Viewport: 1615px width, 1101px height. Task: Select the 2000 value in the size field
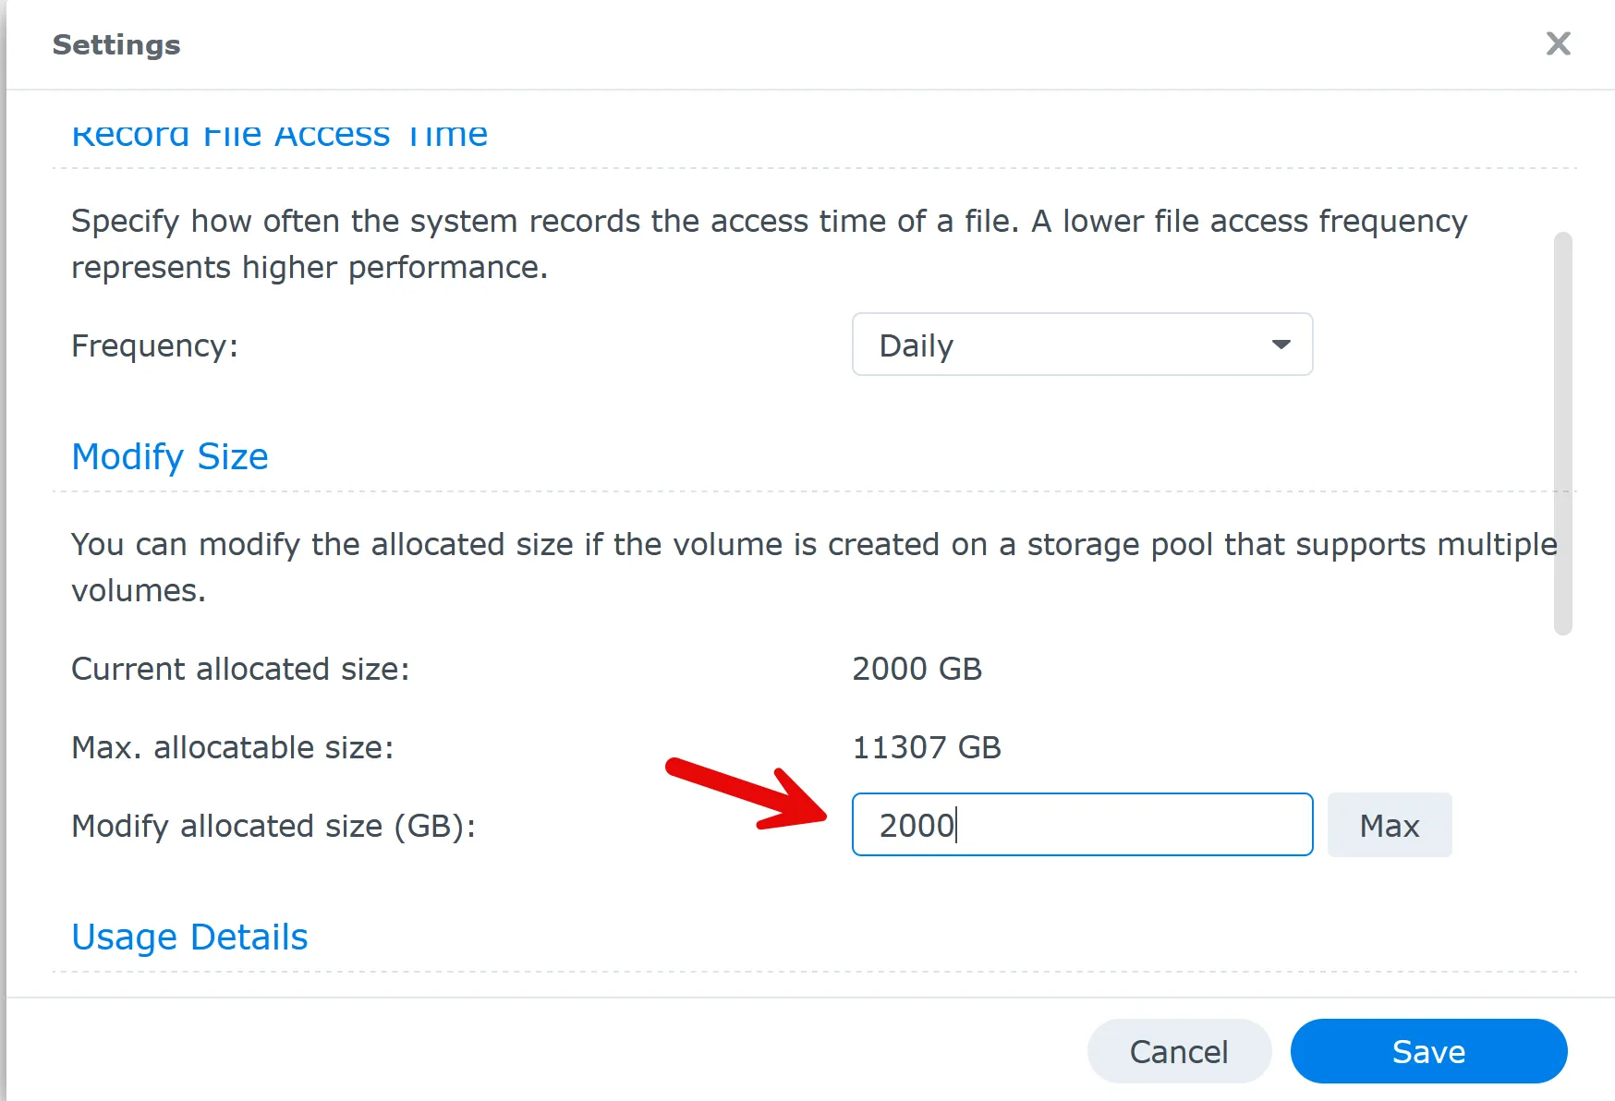pyautogui.click(x=917, y=825)
